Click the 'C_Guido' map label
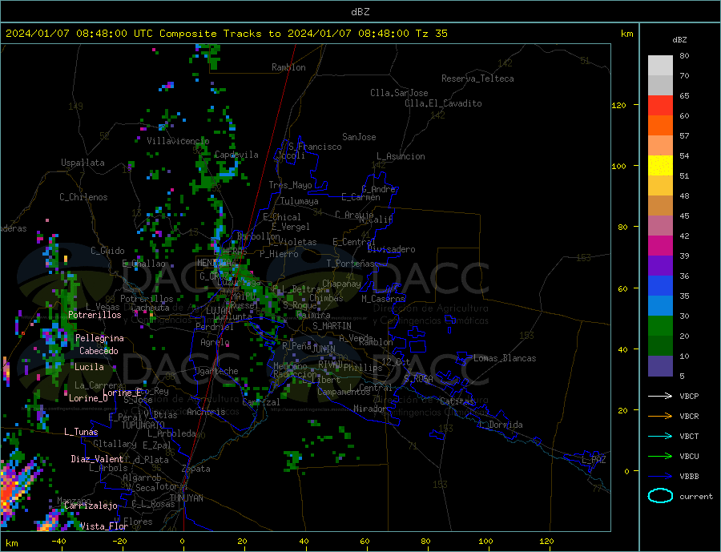Screen dimensions: 721x552 point(107,251)
